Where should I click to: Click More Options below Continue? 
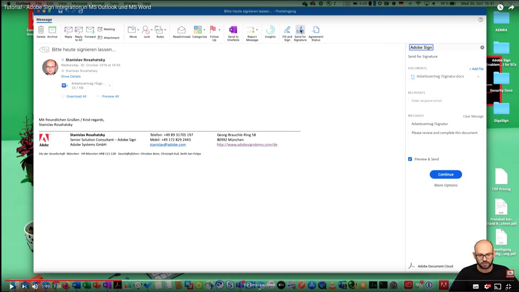[x=446, y=185]
